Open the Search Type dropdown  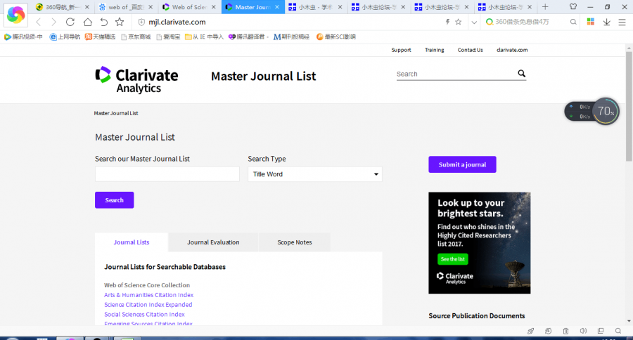pyautogui.click(x=314, y=174)
